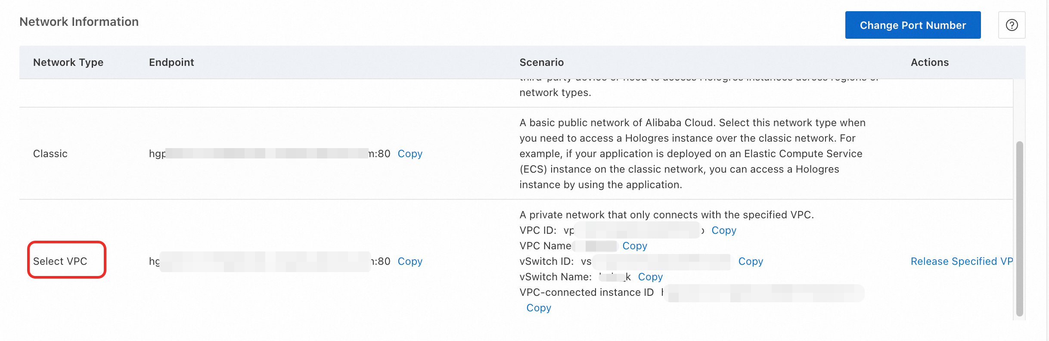Viewport: 1049px width, 341px height.
Task: Select the Classic network type cell
Action: pyautogui.click(x=50, y=154)
